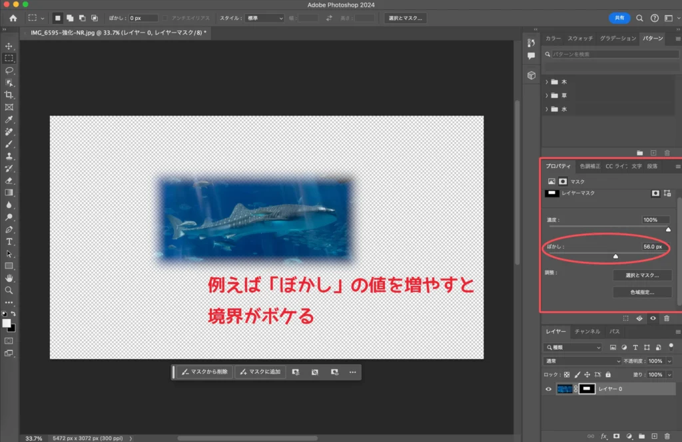This screenshot has width=682, height=442.
Task: Select the Zoom tool
Action: (x=9, y=290)
